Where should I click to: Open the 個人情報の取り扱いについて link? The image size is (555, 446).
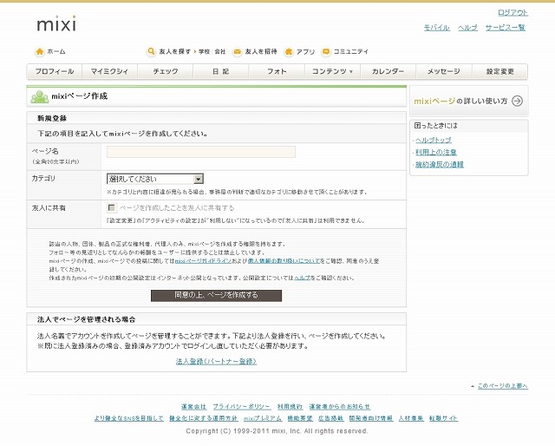click(284, 261)
